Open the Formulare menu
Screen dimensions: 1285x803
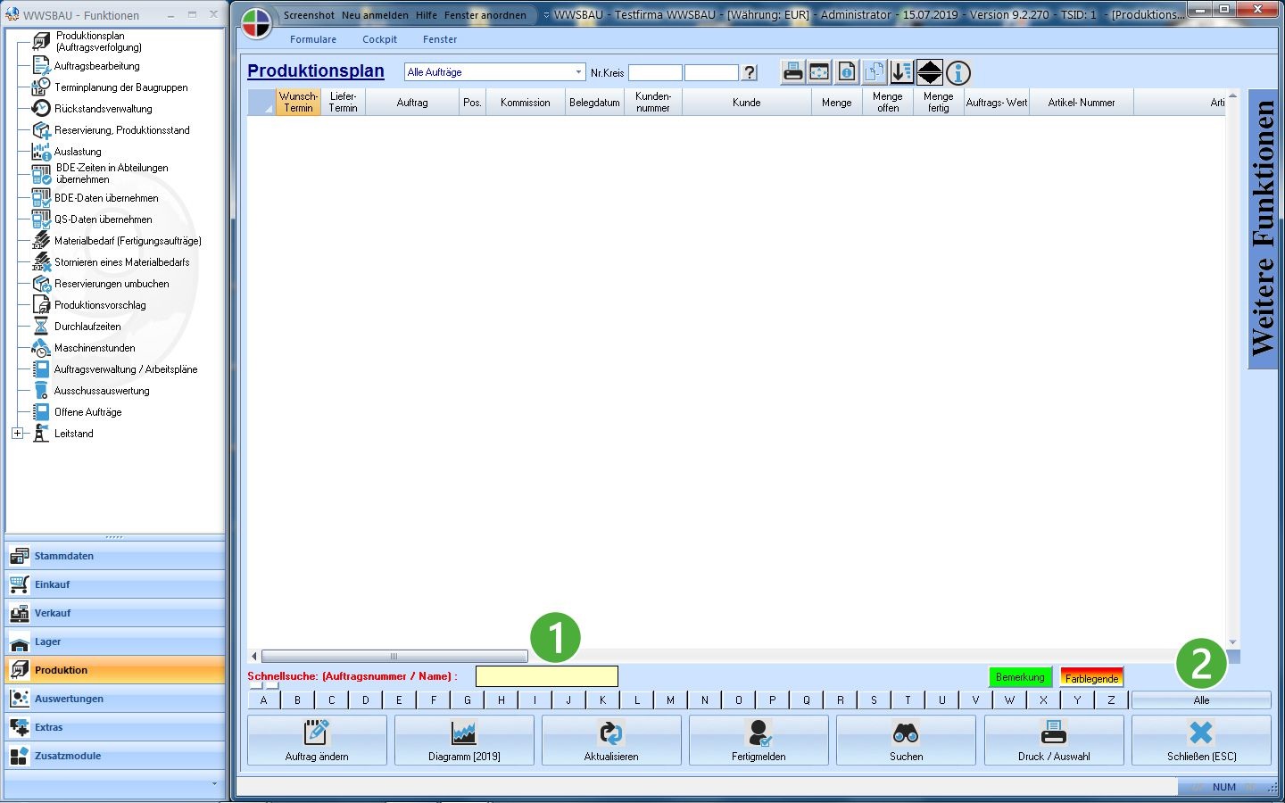coord(313,39)
